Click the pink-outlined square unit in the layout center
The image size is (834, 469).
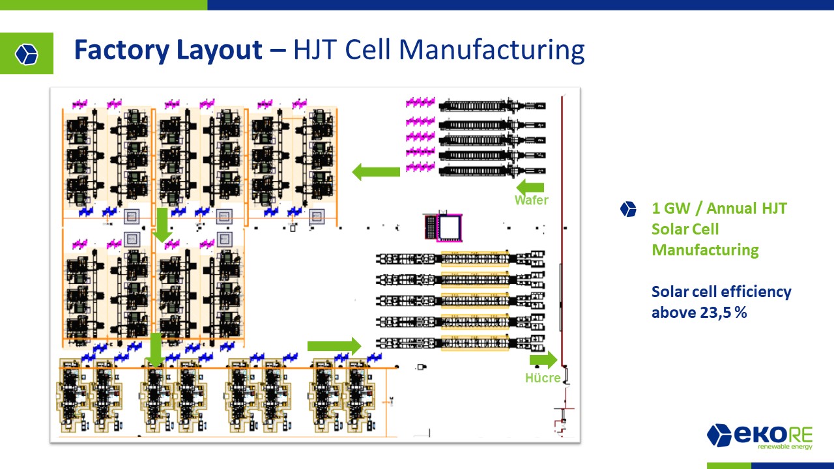coord(449,227)
